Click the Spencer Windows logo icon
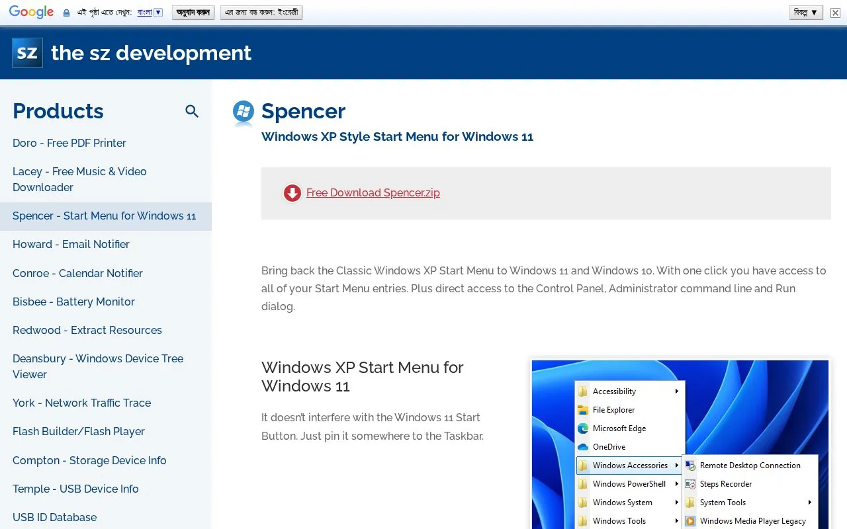Screen dimensions: 847x529 (x=244, y=113)
